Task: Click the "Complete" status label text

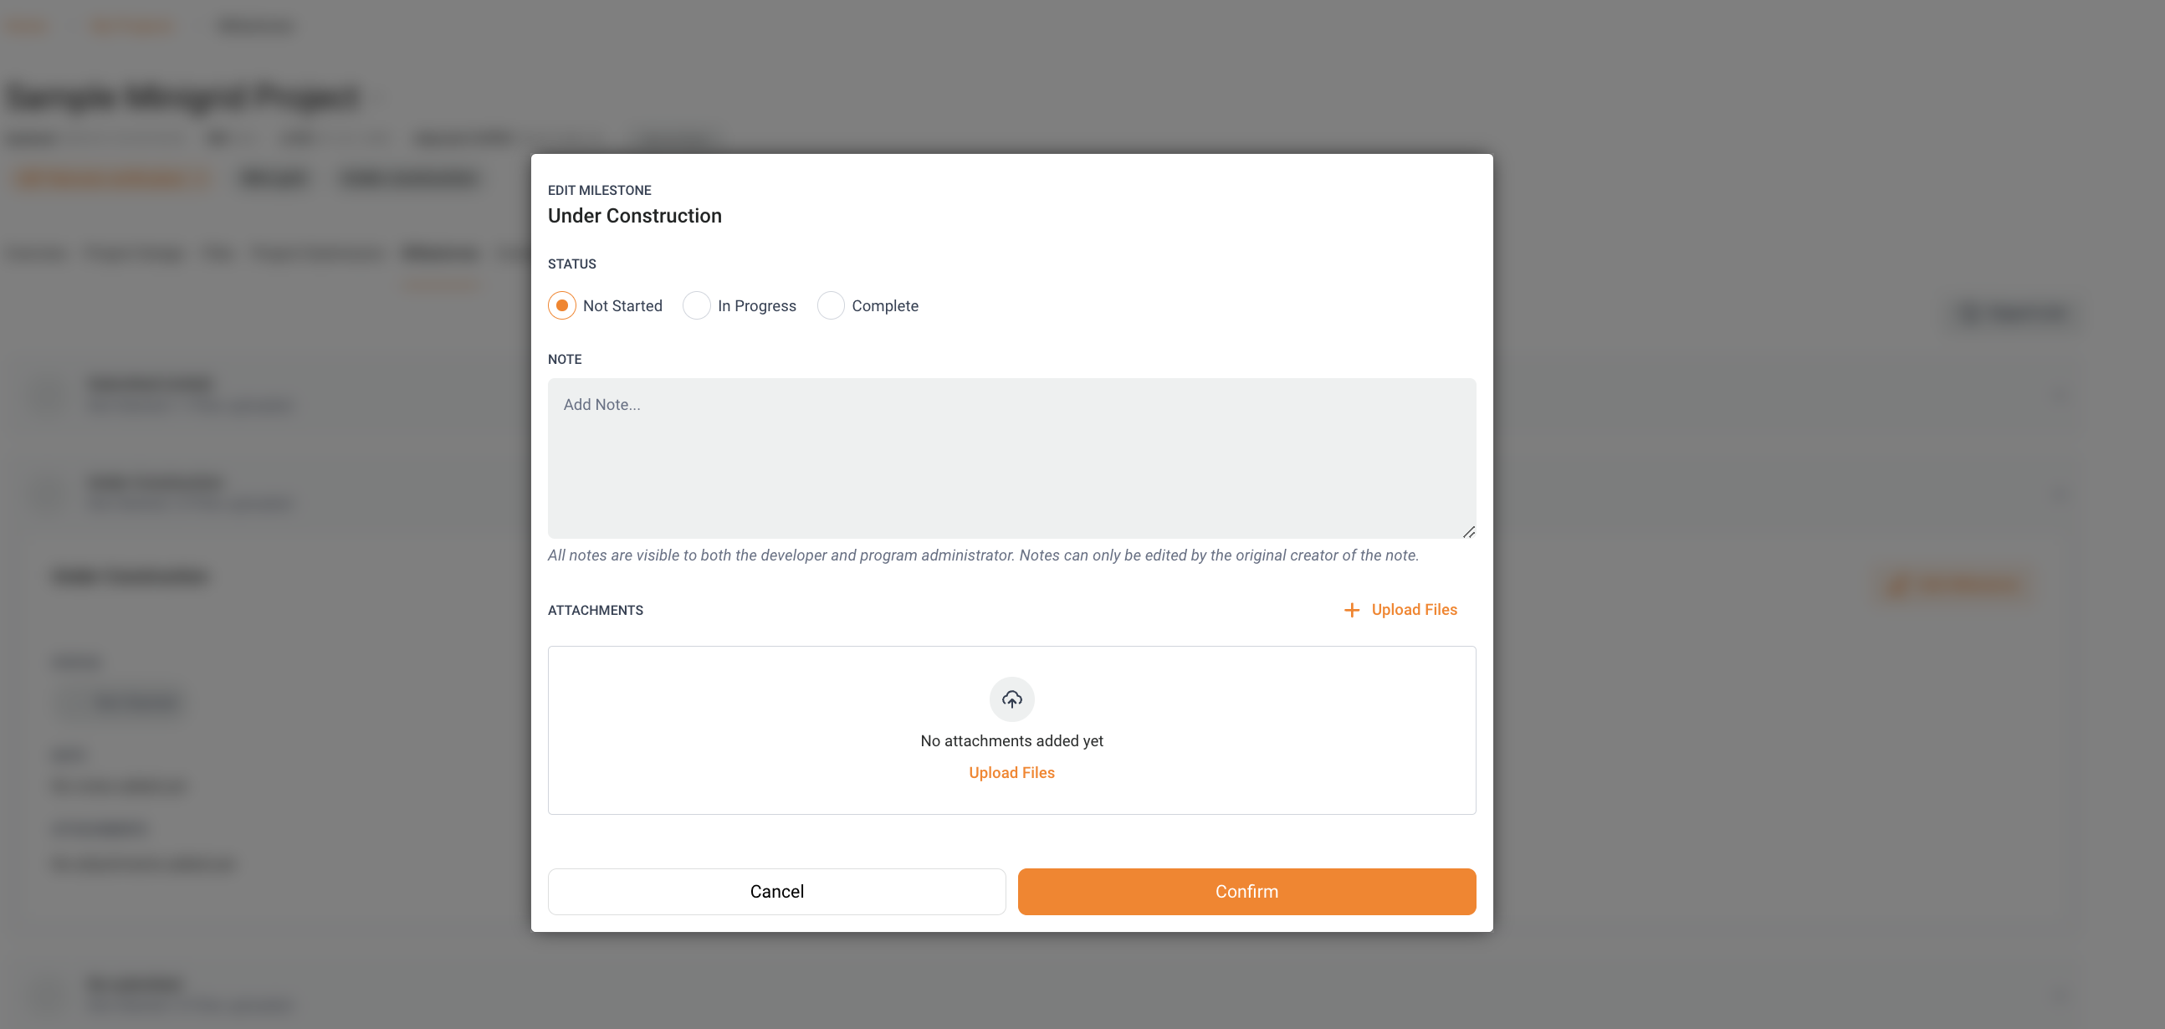Action: click(884, 306)
